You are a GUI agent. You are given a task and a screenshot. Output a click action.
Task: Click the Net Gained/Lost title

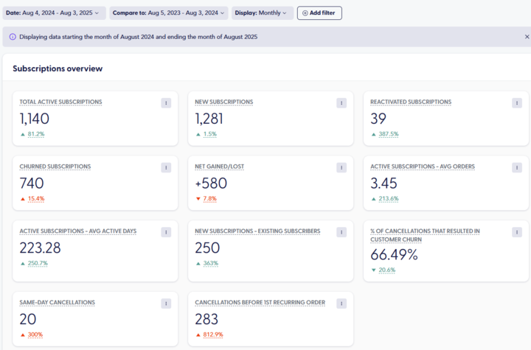(220, 167)
